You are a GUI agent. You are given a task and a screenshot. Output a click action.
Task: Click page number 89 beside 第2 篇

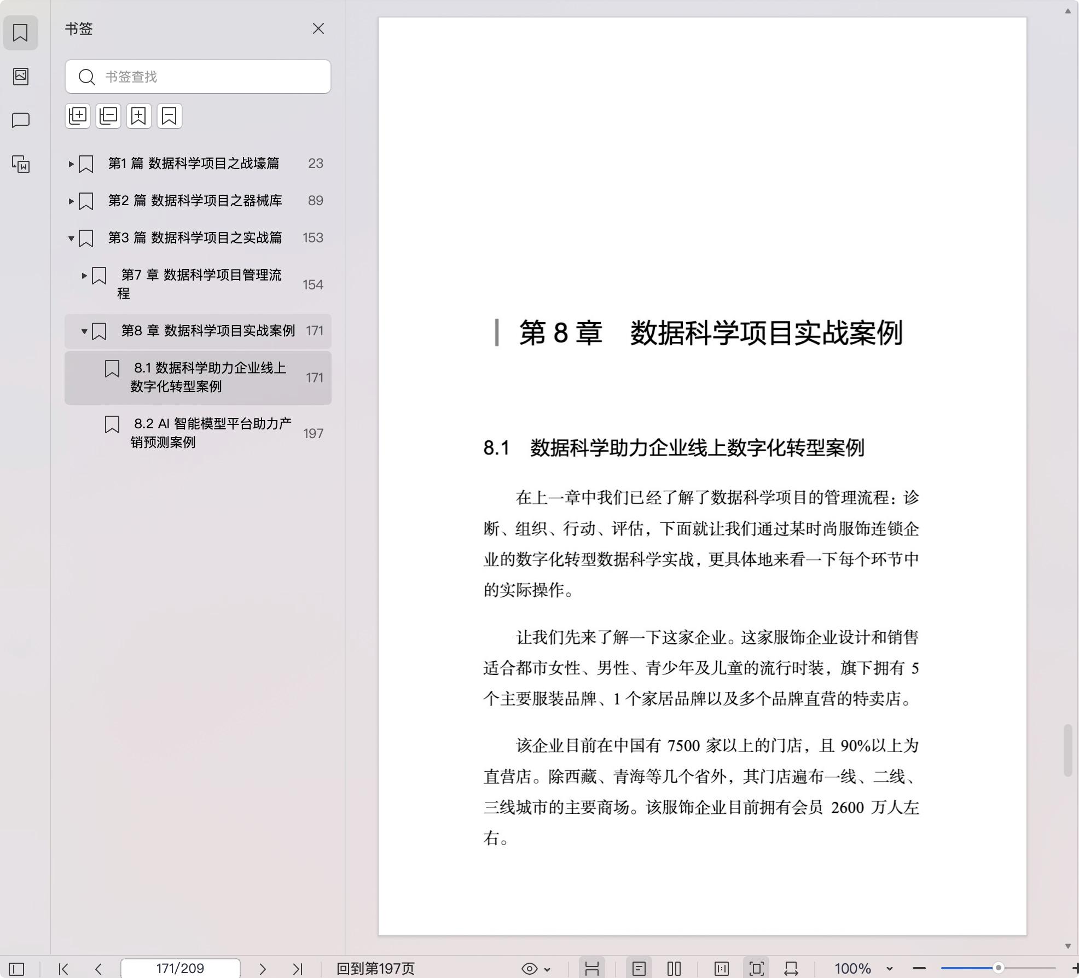(x=316, y=201)
